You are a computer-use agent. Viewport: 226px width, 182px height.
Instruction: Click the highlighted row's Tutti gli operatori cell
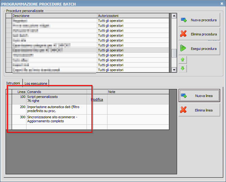point(133,50)
